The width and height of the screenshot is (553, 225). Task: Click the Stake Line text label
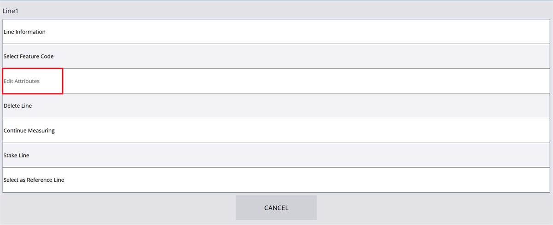click(x=16, y=156)
